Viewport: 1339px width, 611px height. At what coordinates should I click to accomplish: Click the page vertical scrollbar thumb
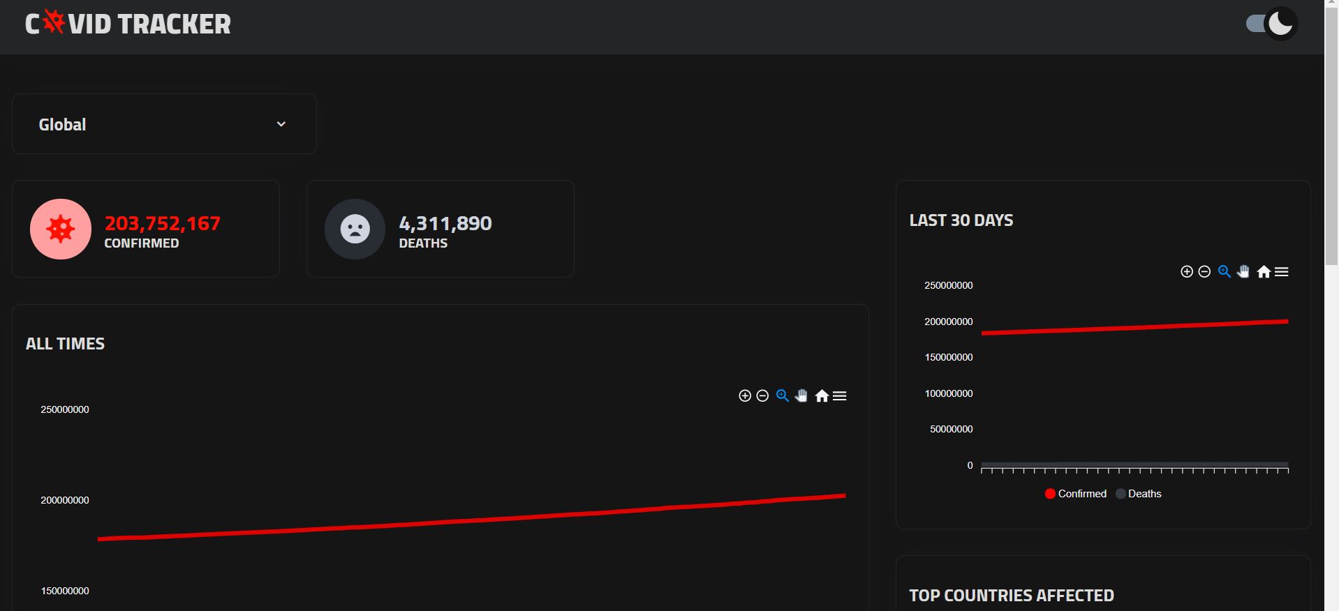pos(1332,133)
